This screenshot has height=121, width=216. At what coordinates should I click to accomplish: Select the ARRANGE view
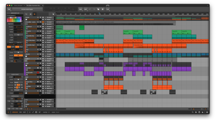[x=15, y=112]
